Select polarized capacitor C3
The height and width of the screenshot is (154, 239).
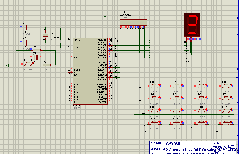coord(36,58)
